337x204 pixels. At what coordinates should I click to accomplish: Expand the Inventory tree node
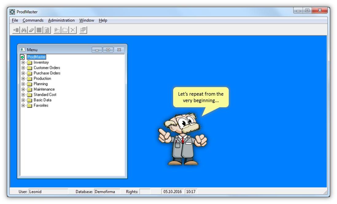click(23, 62)
